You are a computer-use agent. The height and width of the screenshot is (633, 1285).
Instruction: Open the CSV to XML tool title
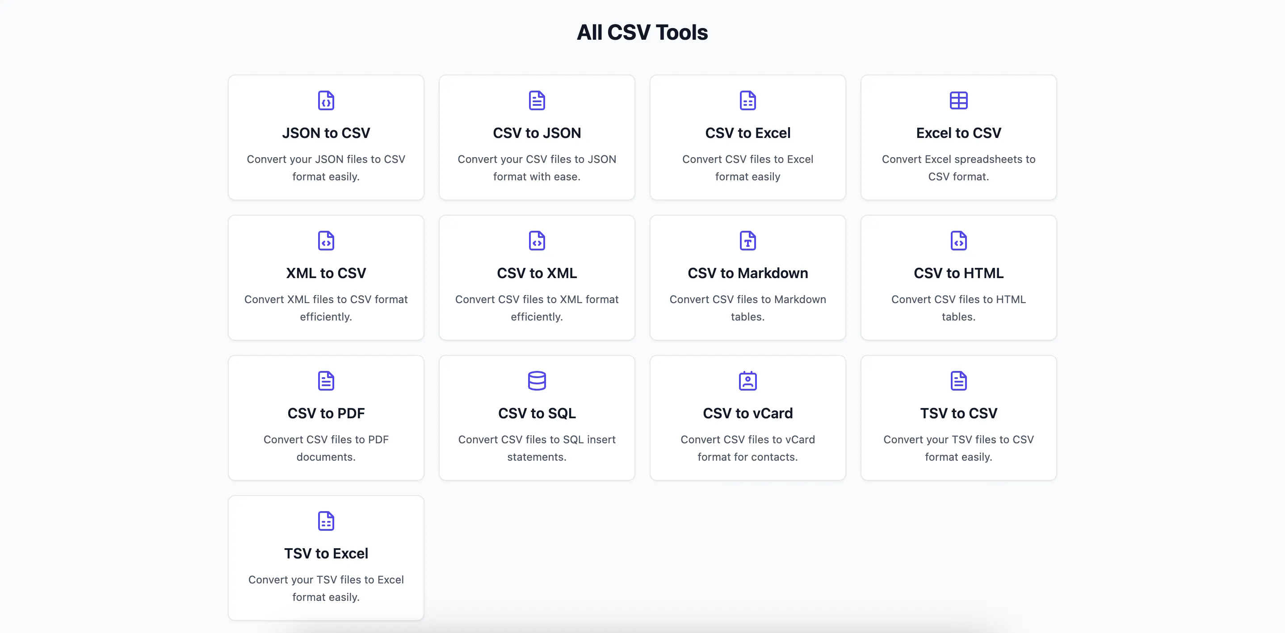[x=537, y=273]
